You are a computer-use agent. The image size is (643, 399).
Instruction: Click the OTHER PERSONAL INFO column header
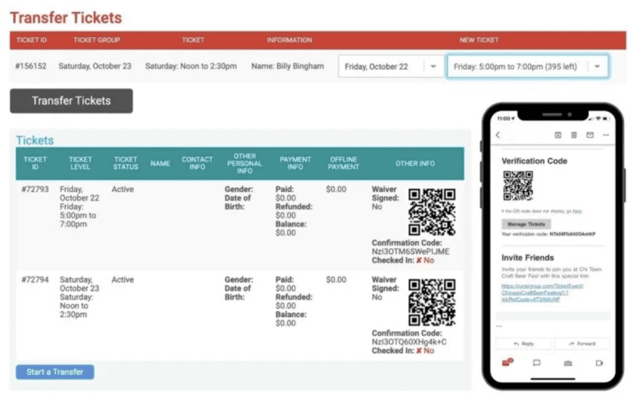point(244,163)
